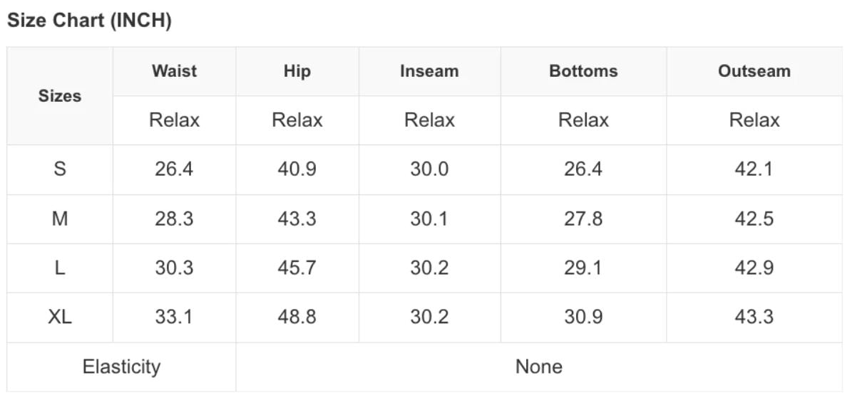Viewport: 852px width, 400px height.
Task: Select bottoms value 30.9 for XL
Action: (x=583, y=317)
